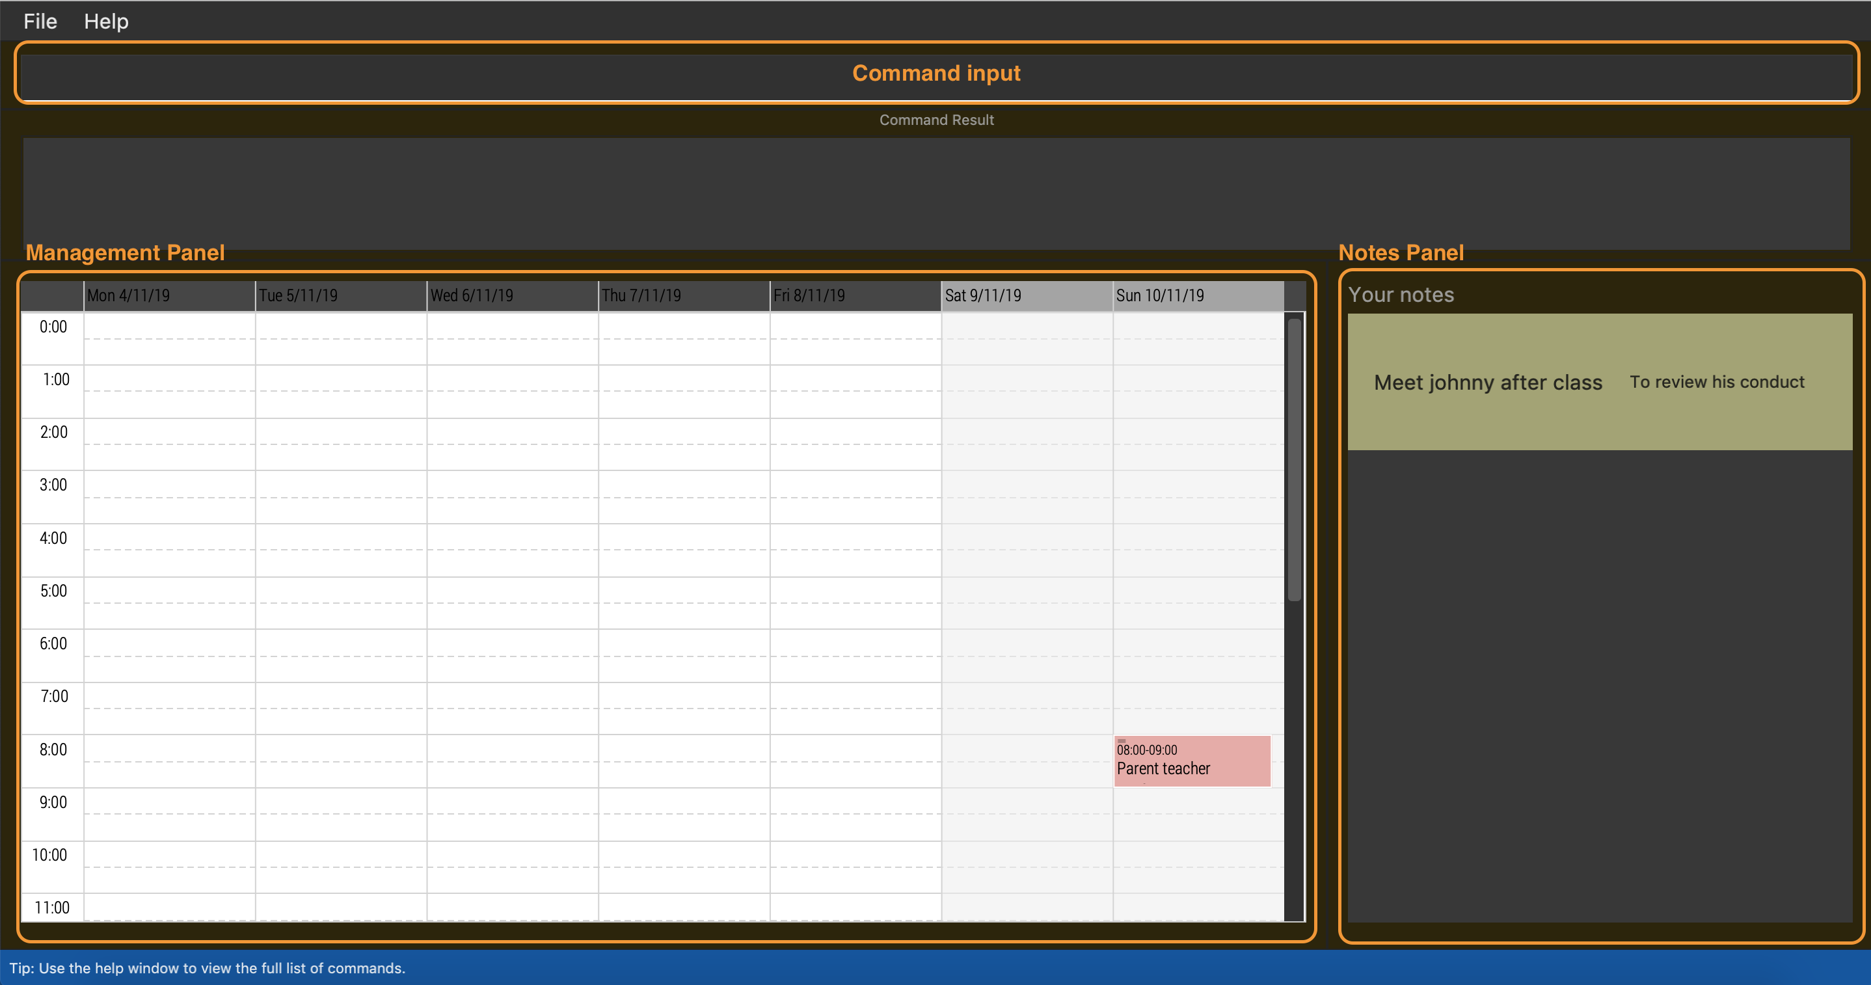1871x985 pixels.
Task: Select the Wed 6/11/19 column header
Action: (512, 295)
